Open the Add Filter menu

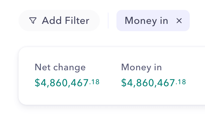59,21
